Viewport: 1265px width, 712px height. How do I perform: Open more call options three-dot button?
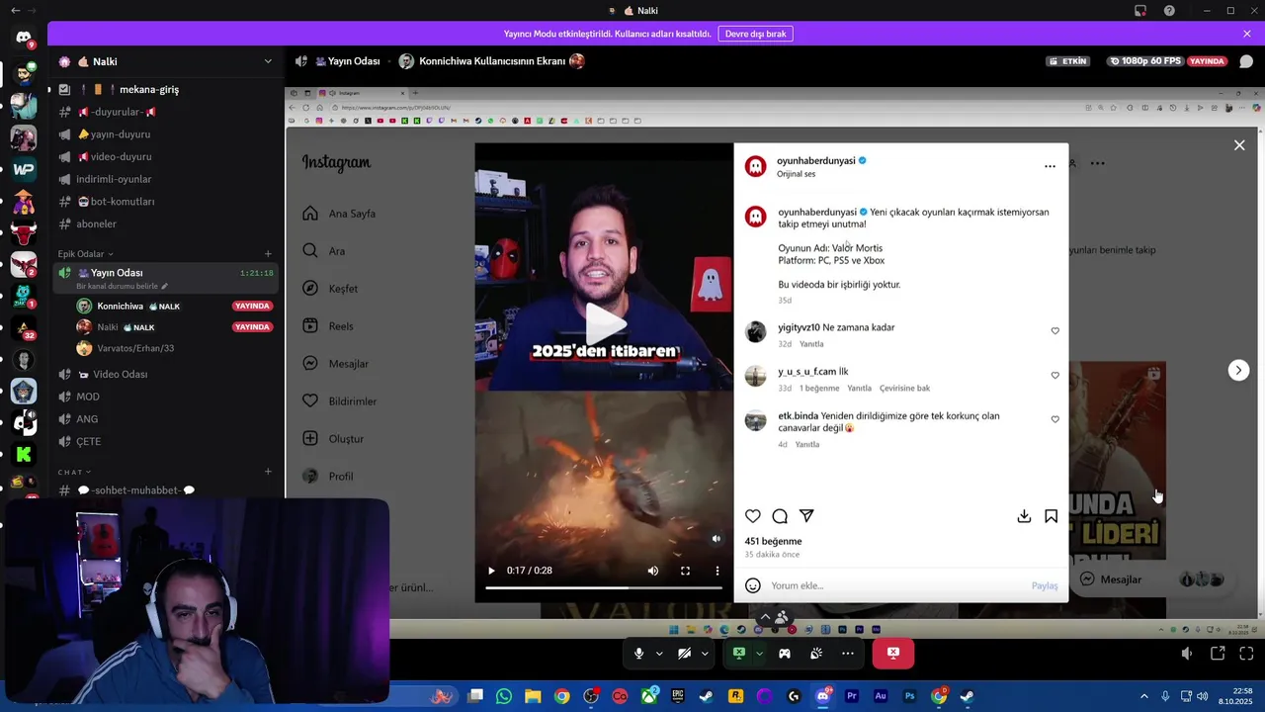[x=848, y=654]
